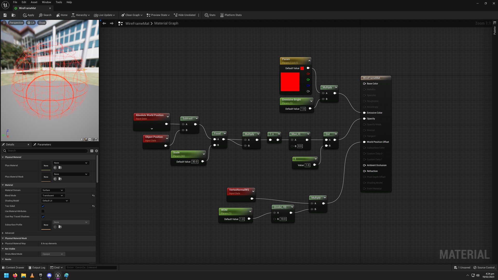Open the graph Search tool
498x280 pixels.
tap(45, 15)
